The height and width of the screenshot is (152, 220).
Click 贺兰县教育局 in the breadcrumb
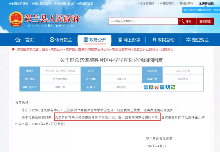coord(121,49)
